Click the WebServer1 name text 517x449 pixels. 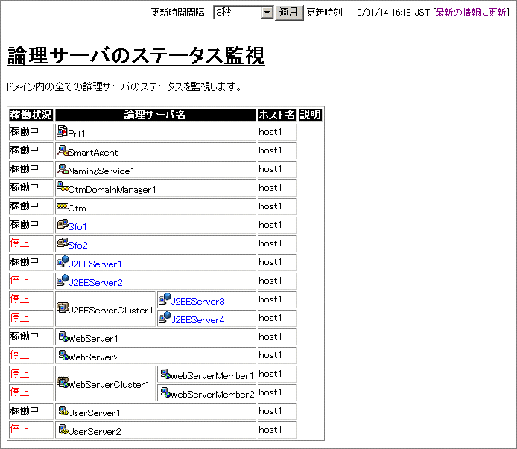[93, 339]
